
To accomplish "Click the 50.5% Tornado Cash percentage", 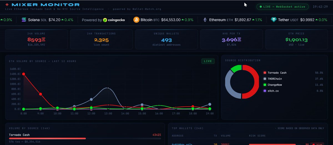I will 319,73.
